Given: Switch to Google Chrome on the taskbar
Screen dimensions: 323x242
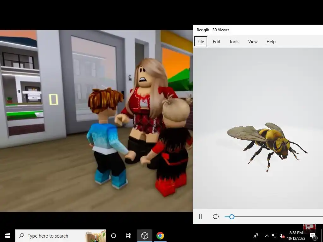Looking at the screenshot, I should click(160, 236).
